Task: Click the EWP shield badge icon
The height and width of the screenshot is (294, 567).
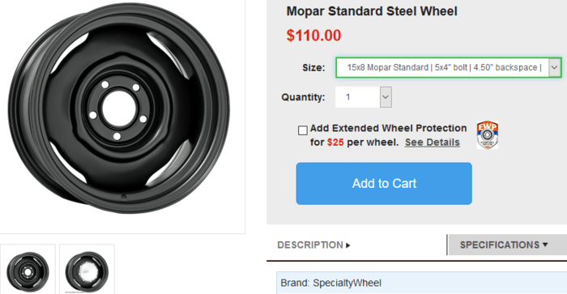Action: click(487, 135)
